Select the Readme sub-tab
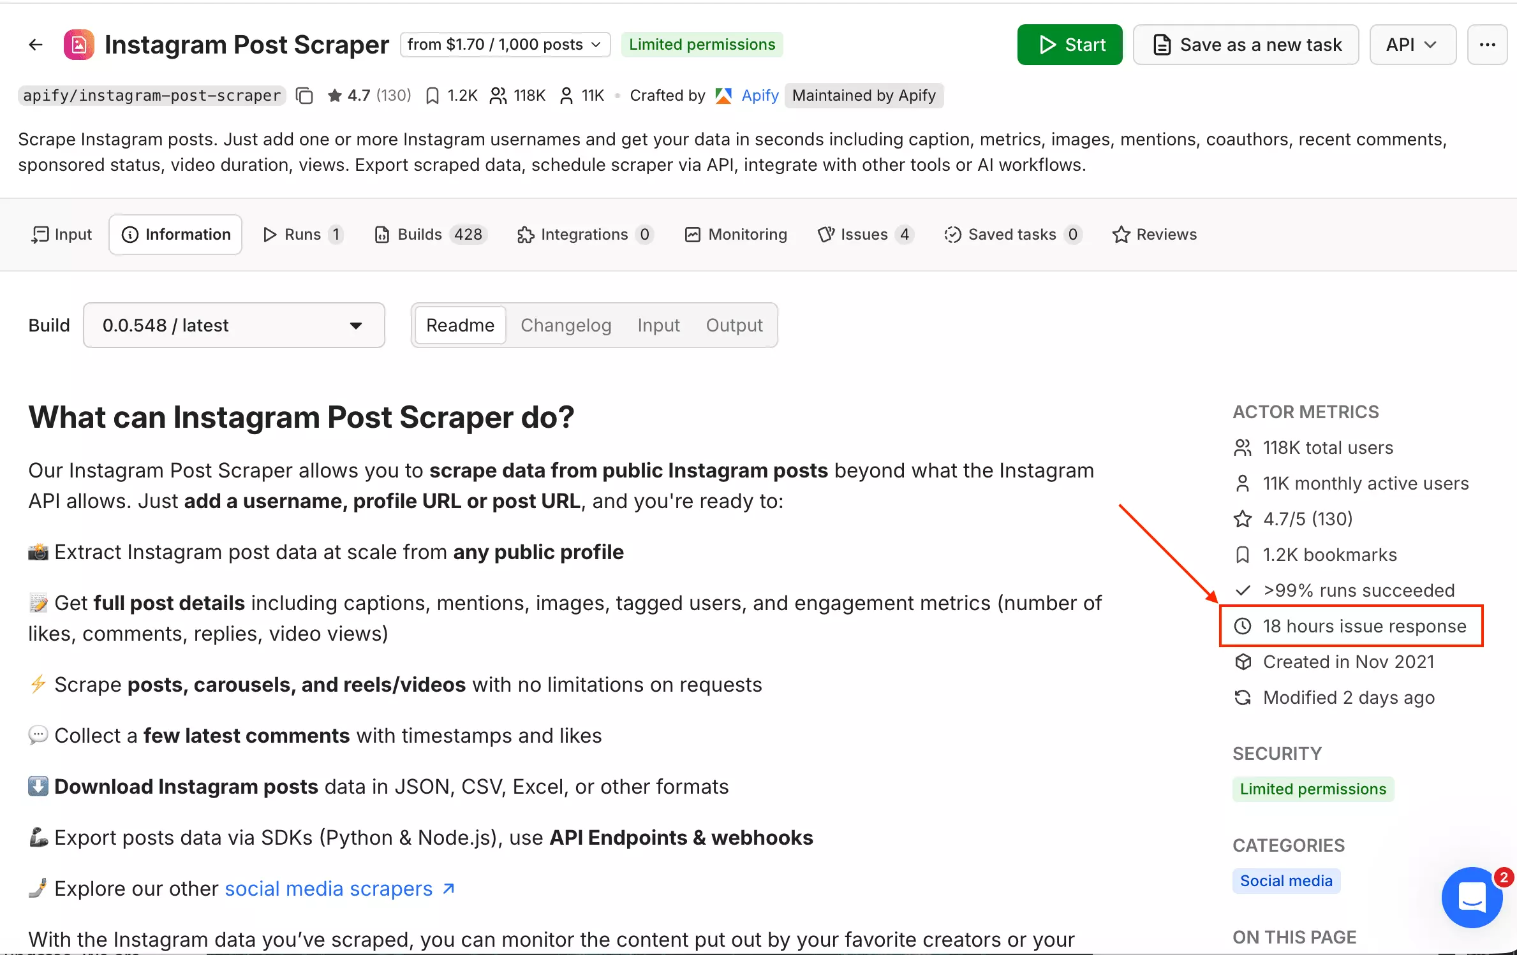 [460, 325]
